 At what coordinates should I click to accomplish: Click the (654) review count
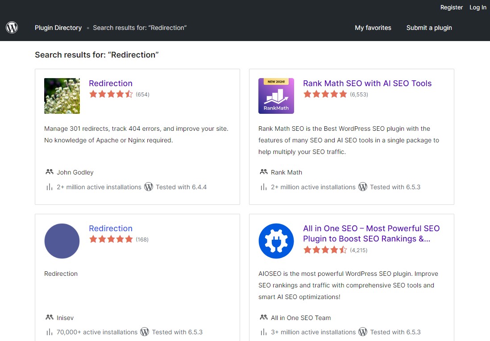click(x=142, y=94)
